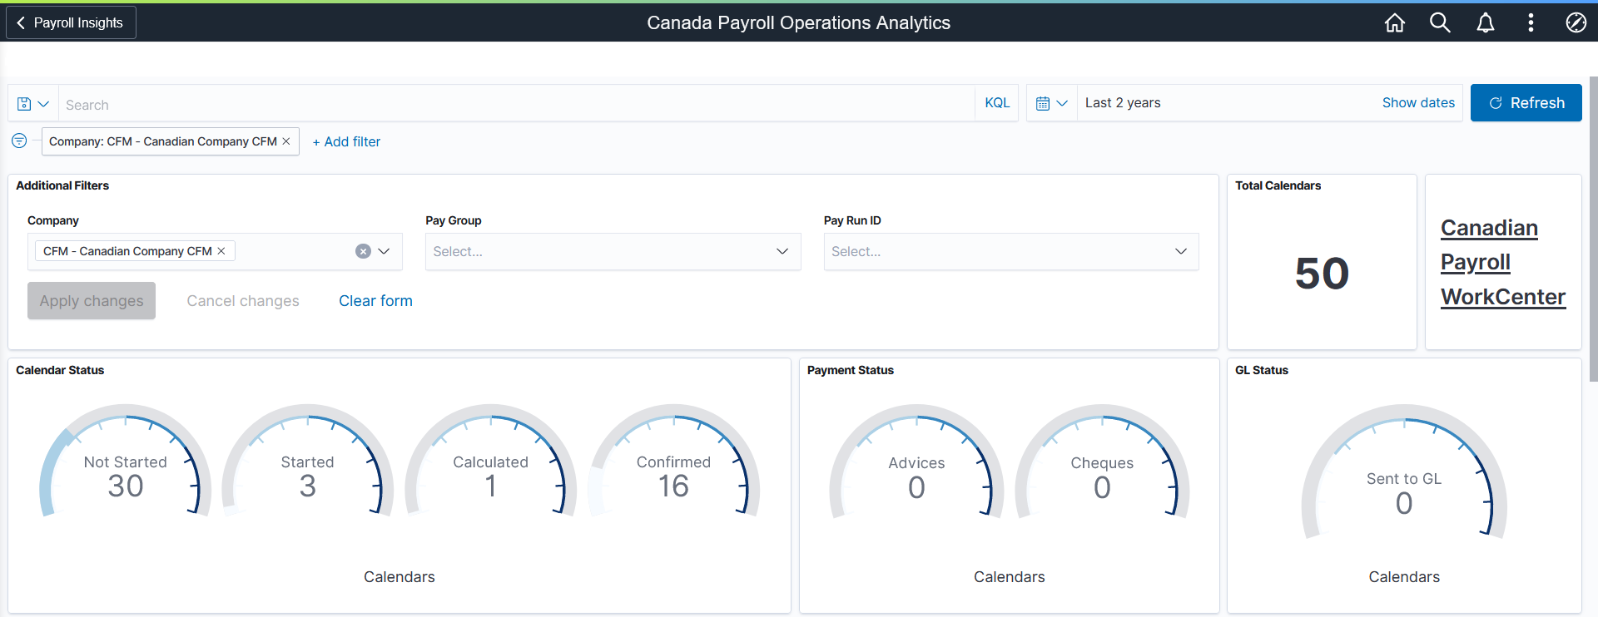
Task: Remove the Company: CFM filter pill
Action: [286, 141]
